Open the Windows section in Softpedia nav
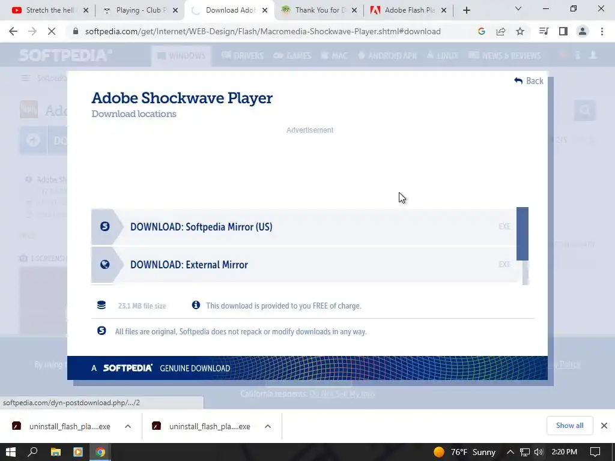The width and height of the screenshot is (615, 461). 181,56
